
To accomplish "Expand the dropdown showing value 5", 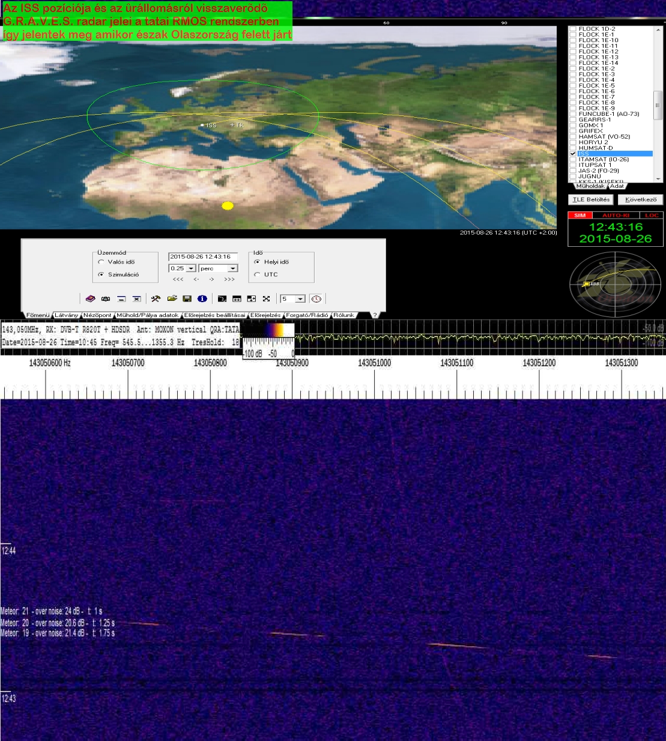I will click(300, 299).
